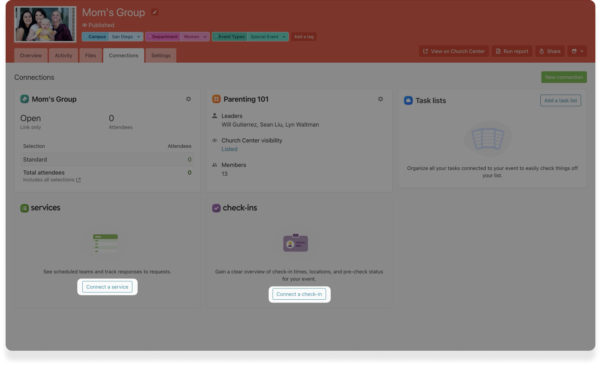Switch to the Overview tab
The width and height of the screenshot is (601, 366).
tap(31, 55)
